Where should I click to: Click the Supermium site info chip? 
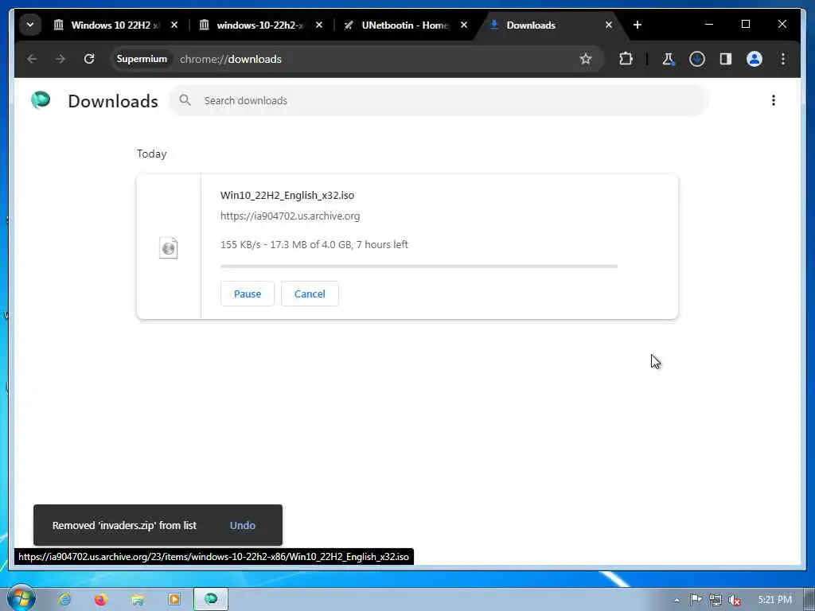(x=142, y=59)
